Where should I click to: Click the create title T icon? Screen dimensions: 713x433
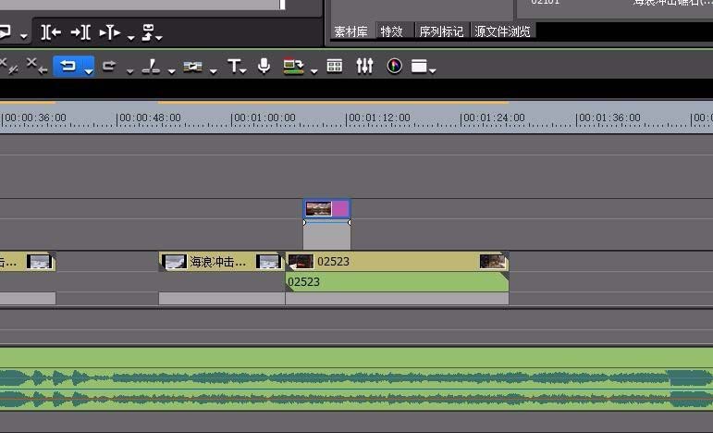[x=234, y=66]
